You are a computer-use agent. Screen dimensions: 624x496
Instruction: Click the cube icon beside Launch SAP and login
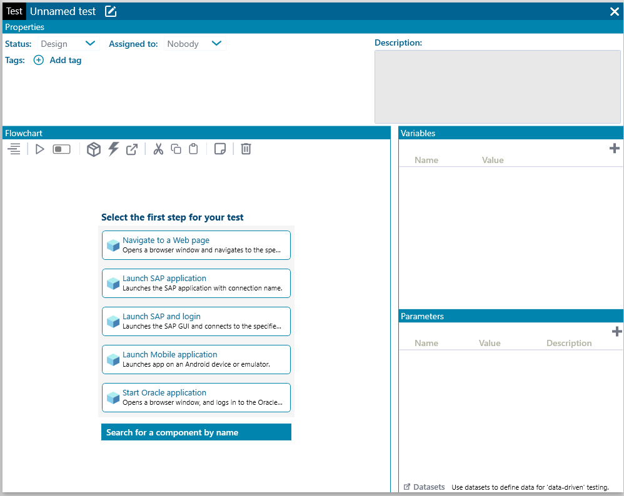click(x=113, y=322)
